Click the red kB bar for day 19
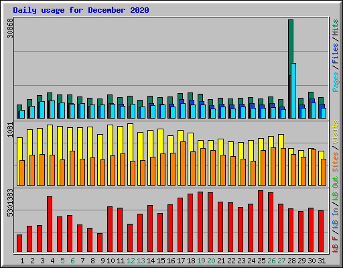 point(200,222)
